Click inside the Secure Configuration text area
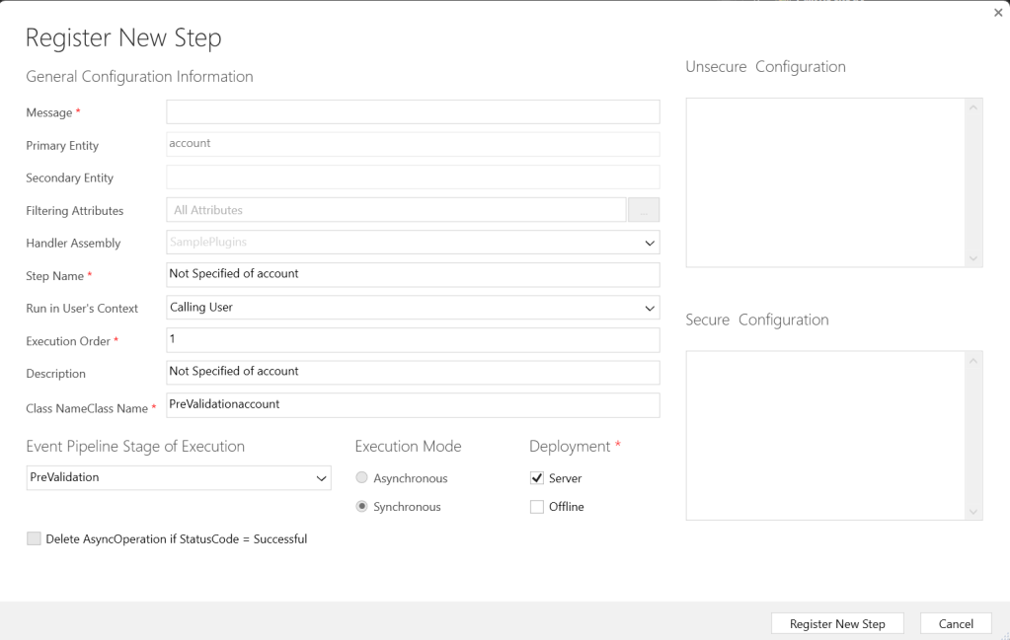Image resolution: width=1010 pixels, height=640 pixels. (x=825, y=434)
